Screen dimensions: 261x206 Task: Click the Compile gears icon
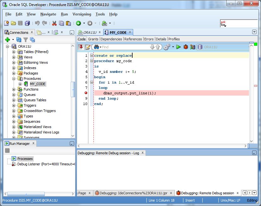(x=167, y=47)
